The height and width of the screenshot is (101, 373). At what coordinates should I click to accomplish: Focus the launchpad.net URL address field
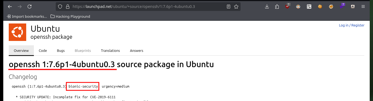(147, 7)
